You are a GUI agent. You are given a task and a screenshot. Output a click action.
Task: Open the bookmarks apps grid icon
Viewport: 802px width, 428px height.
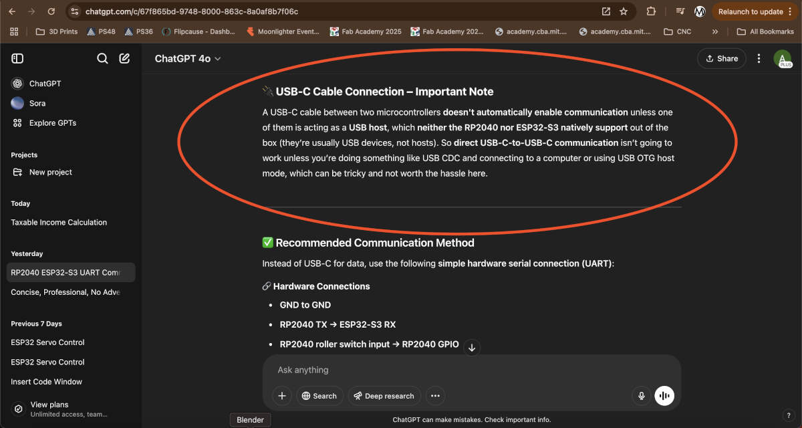(14, 31)
